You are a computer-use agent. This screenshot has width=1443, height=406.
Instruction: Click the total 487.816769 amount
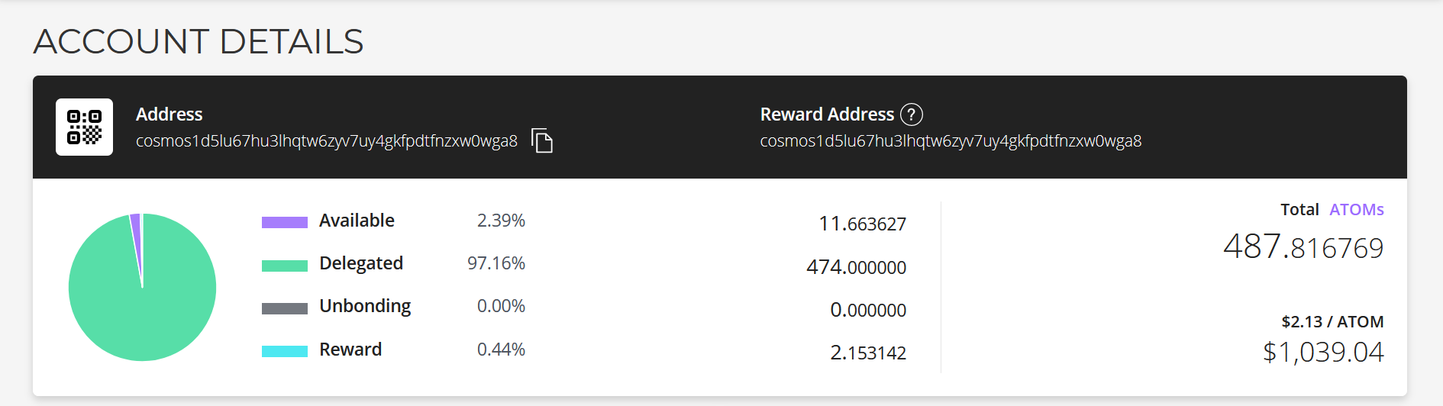pyautogui.click(x=1303, y=247)
